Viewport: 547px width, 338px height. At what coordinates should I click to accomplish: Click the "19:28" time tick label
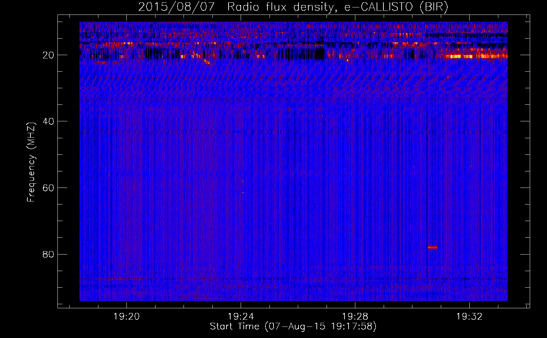355,317
